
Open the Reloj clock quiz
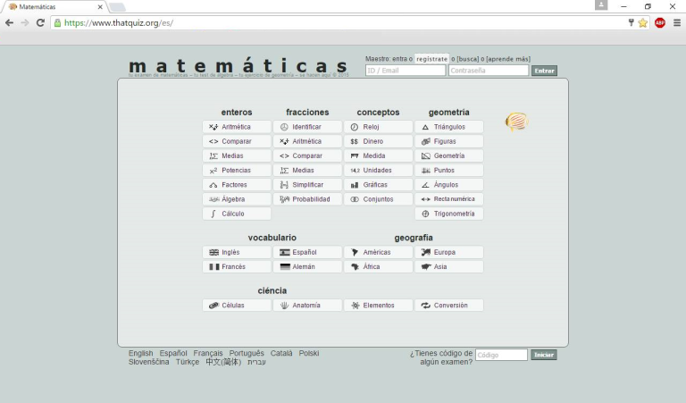coord(379,127)
